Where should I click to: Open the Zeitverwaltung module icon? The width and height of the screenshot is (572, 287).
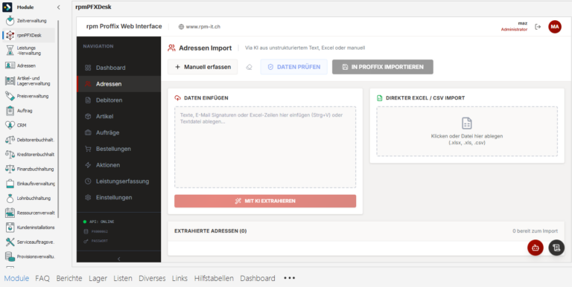click(x=10, y=21)
